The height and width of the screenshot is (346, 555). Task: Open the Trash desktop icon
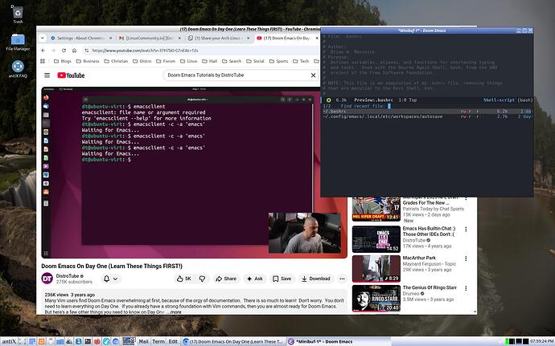tap(18, 14)
